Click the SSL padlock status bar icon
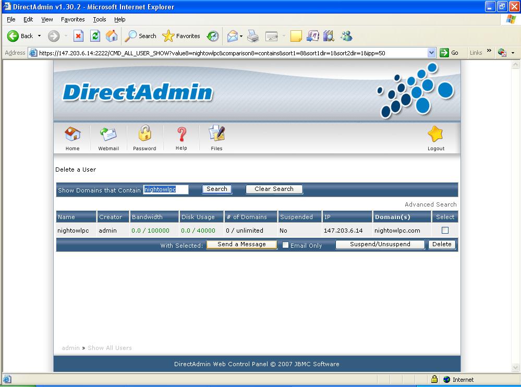 [434, 379]
